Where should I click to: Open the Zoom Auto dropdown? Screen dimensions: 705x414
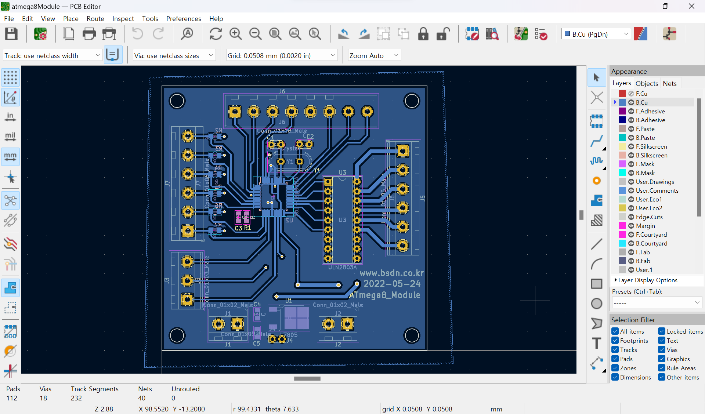point(374,55)
